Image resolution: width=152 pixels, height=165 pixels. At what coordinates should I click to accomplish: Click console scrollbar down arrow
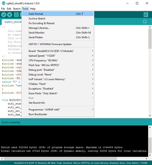(x=150, y=155)
